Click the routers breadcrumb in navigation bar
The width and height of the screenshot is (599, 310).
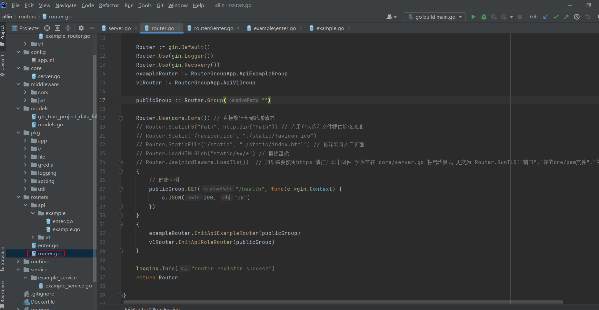pyautogui.click(x=27, y=16)
